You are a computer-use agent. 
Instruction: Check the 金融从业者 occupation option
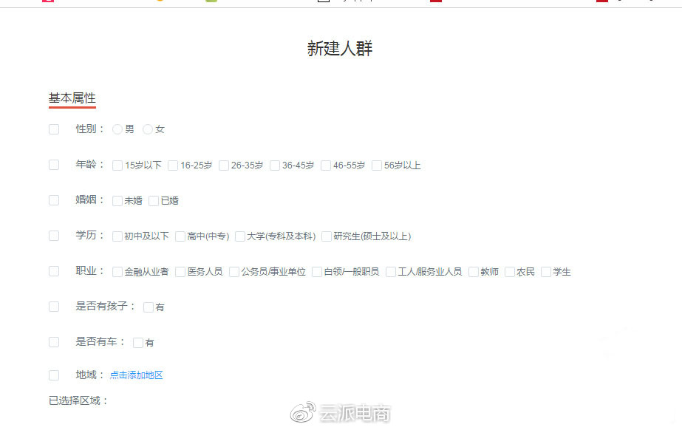117,271
